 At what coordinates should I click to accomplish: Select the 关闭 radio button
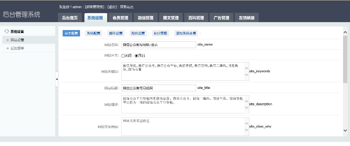click(123, 56)
